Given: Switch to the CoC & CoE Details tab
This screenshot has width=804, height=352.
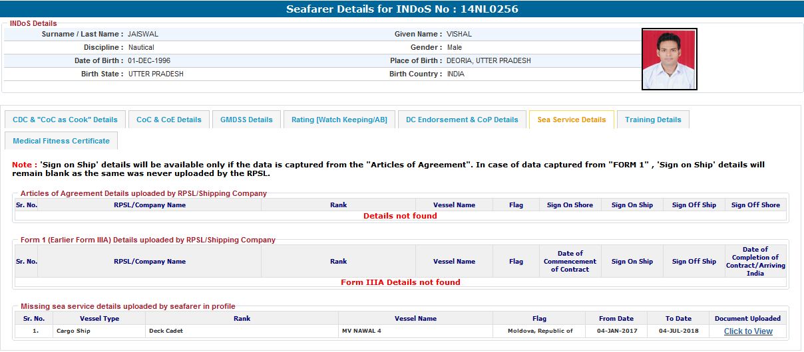Looking at the screenshot, I should [168, 120].
